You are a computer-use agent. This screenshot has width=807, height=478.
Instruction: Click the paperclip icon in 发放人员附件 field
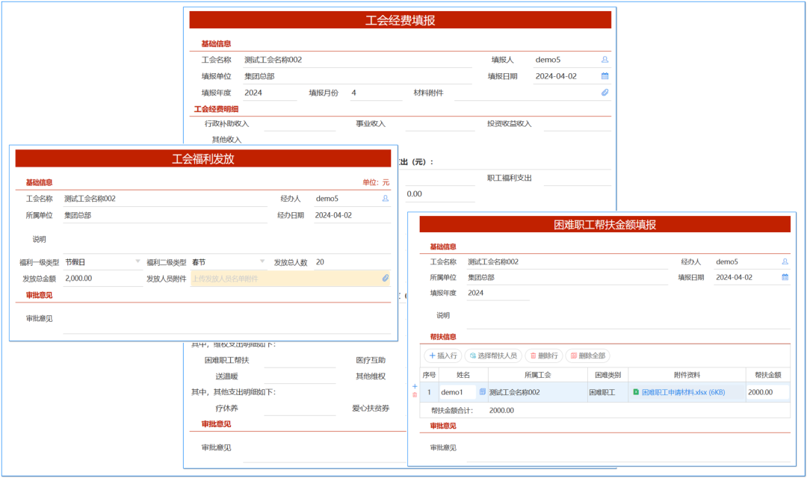click(386, 279)
